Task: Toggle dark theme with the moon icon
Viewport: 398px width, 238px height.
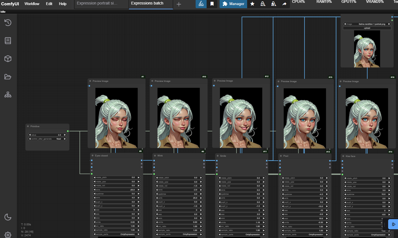Action: click(x=8, y=217)
